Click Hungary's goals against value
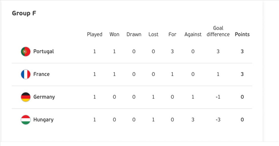Screen dimensions: 279x146 [193, 120]
